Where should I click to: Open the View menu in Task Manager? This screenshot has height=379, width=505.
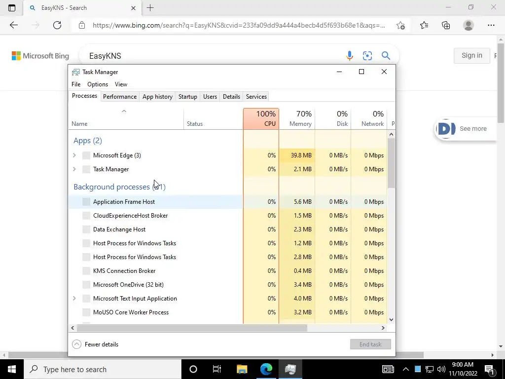[121, 84]
